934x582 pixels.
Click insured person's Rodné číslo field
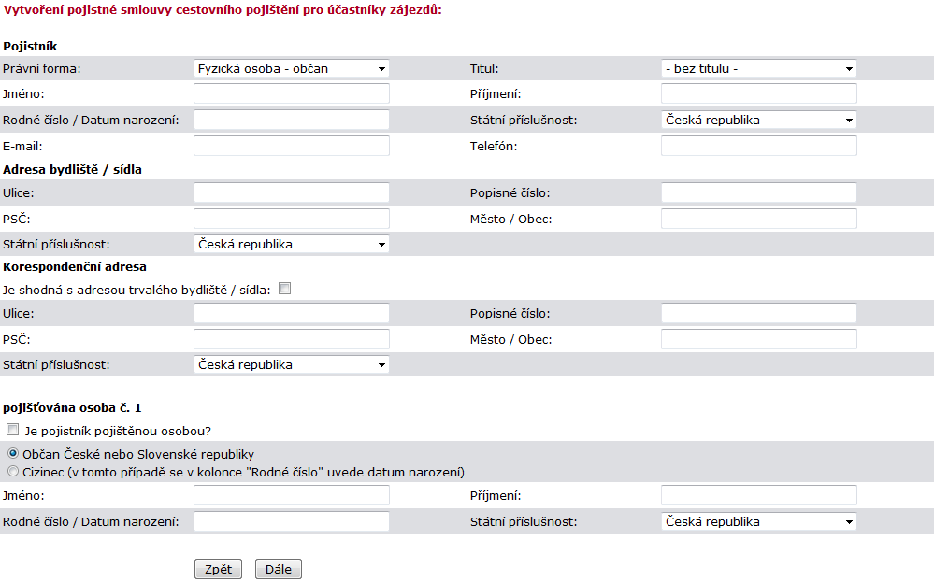[292, 521]
